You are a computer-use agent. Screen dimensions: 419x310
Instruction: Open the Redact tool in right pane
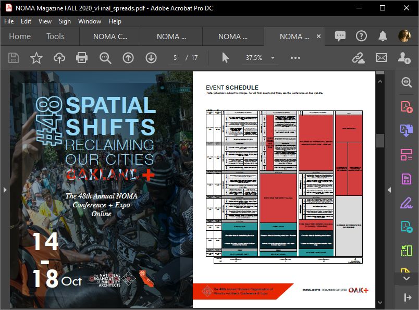point(406,179)
